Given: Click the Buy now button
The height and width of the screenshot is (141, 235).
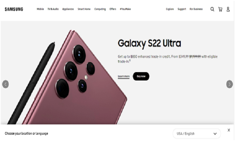Looking at the screenshot, I should (141, 76).
